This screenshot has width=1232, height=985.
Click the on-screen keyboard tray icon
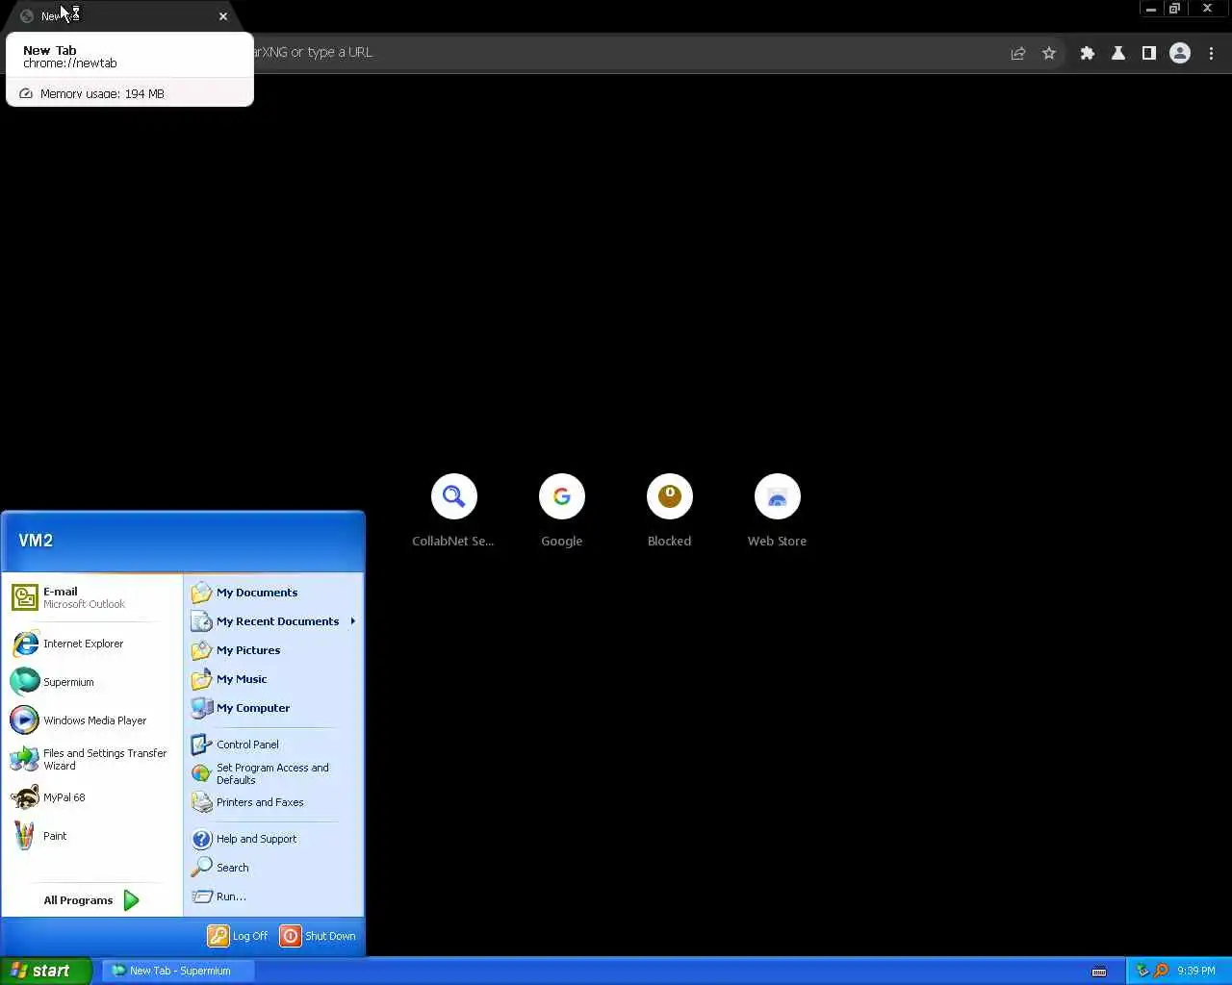(x=1099, y=972)
